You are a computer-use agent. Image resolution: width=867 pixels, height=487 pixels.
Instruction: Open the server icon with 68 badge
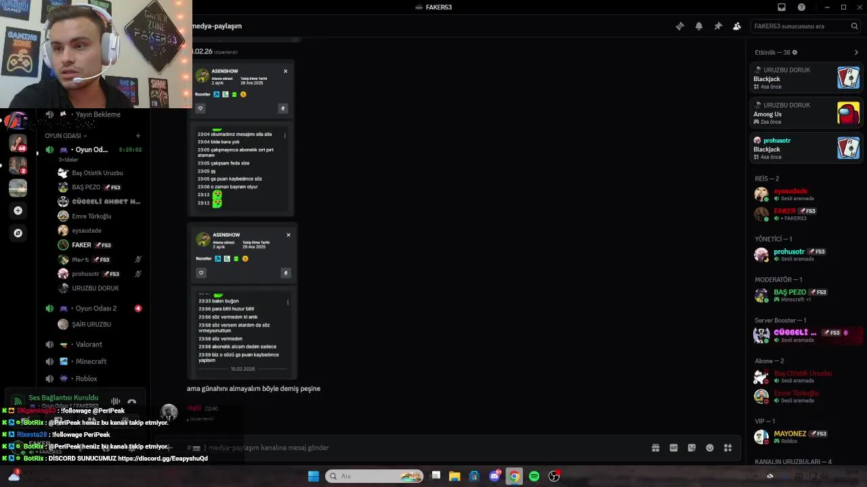18,143
